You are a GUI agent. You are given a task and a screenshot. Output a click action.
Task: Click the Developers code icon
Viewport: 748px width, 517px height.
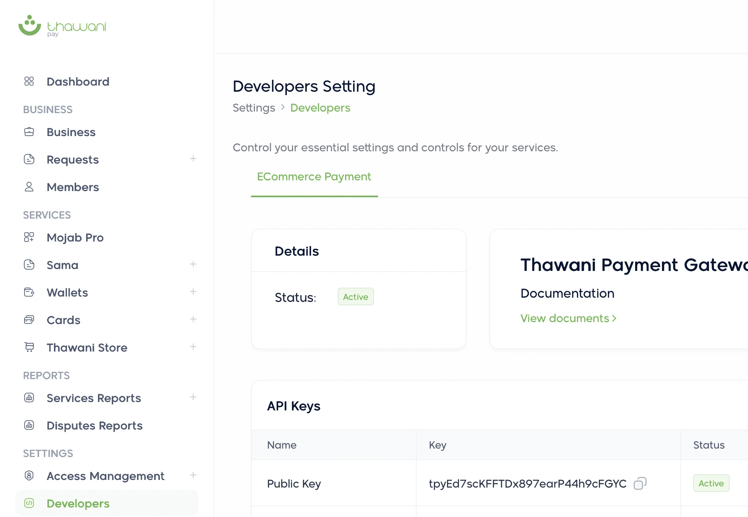29,503
